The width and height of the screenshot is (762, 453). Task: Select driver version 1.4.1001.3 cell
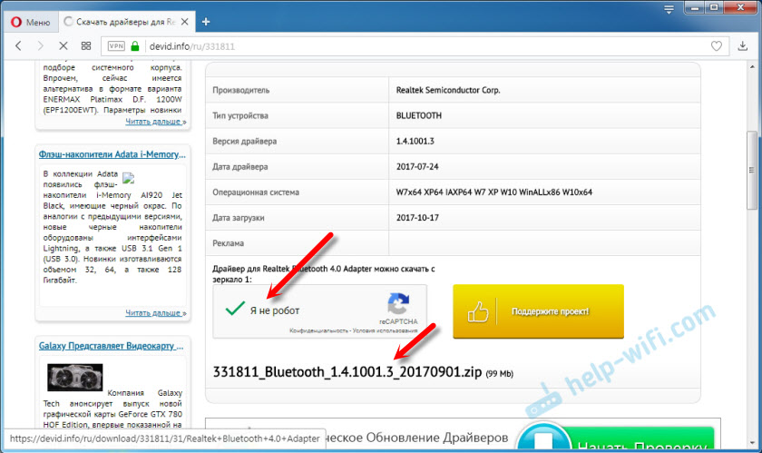click(544, 141)
